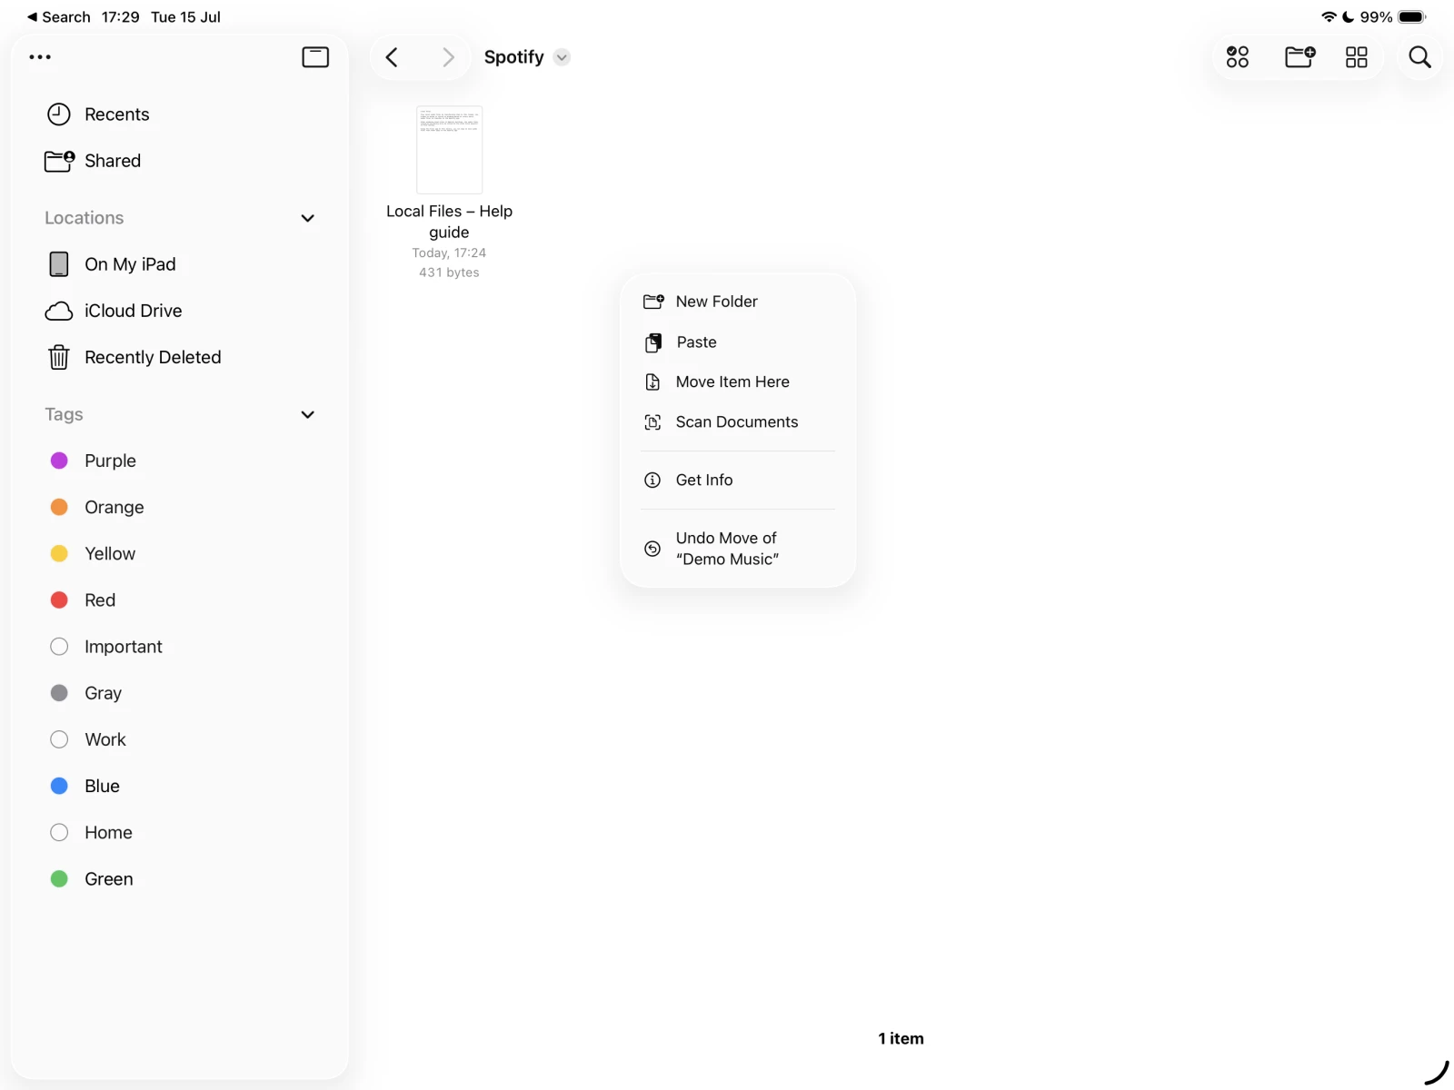Open the Recents view
This screenshot has height=1090, width=1454.
point(116,114)
